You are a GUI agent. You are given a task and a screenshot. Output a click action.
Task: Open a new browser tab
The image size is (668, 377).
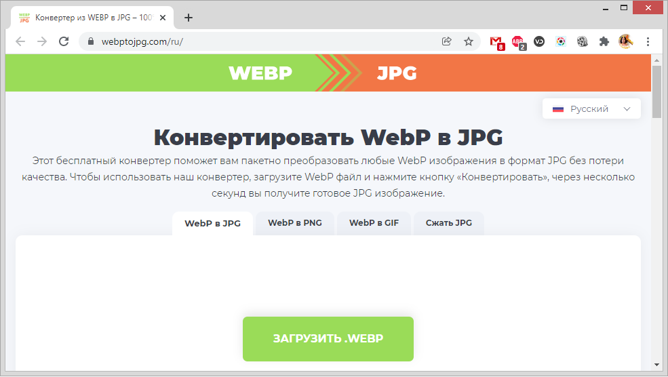(189, 18)
